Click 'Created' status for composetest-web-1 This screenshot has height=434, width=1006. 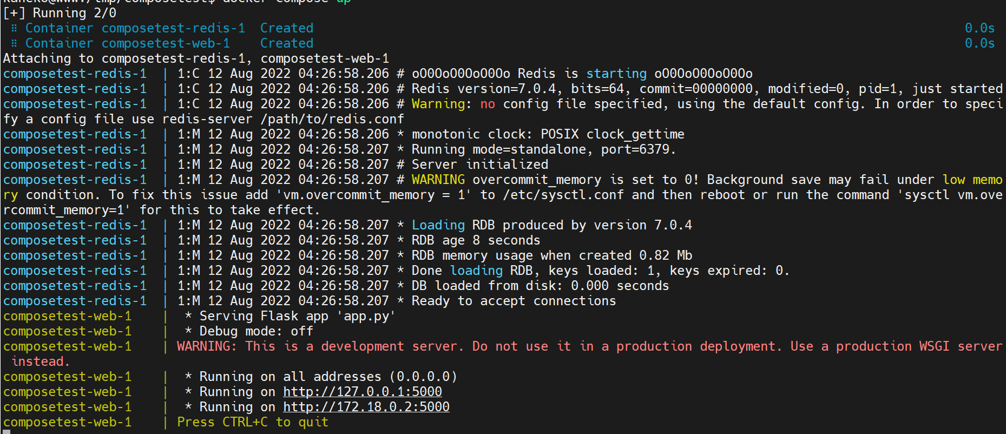tap(287, 43)
